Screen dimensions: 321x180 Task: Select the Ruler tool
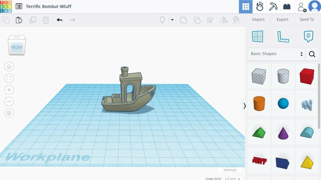click(283, 37)
